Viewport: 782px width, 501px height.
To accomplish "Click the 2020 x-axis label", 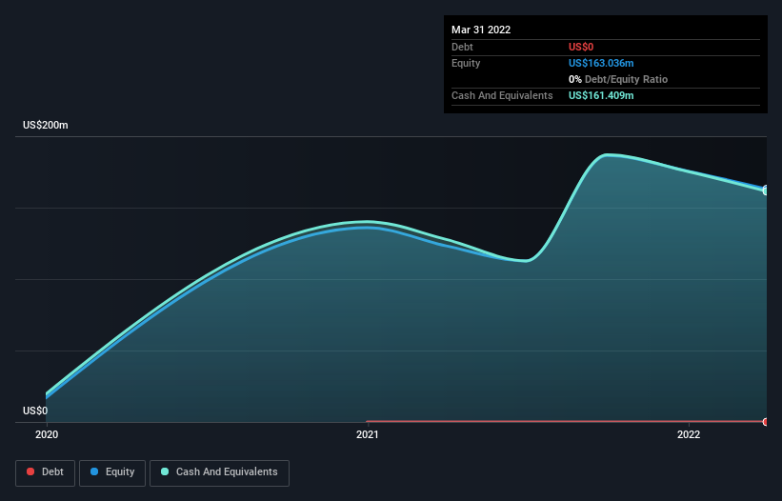I will [x=47, y=434].
